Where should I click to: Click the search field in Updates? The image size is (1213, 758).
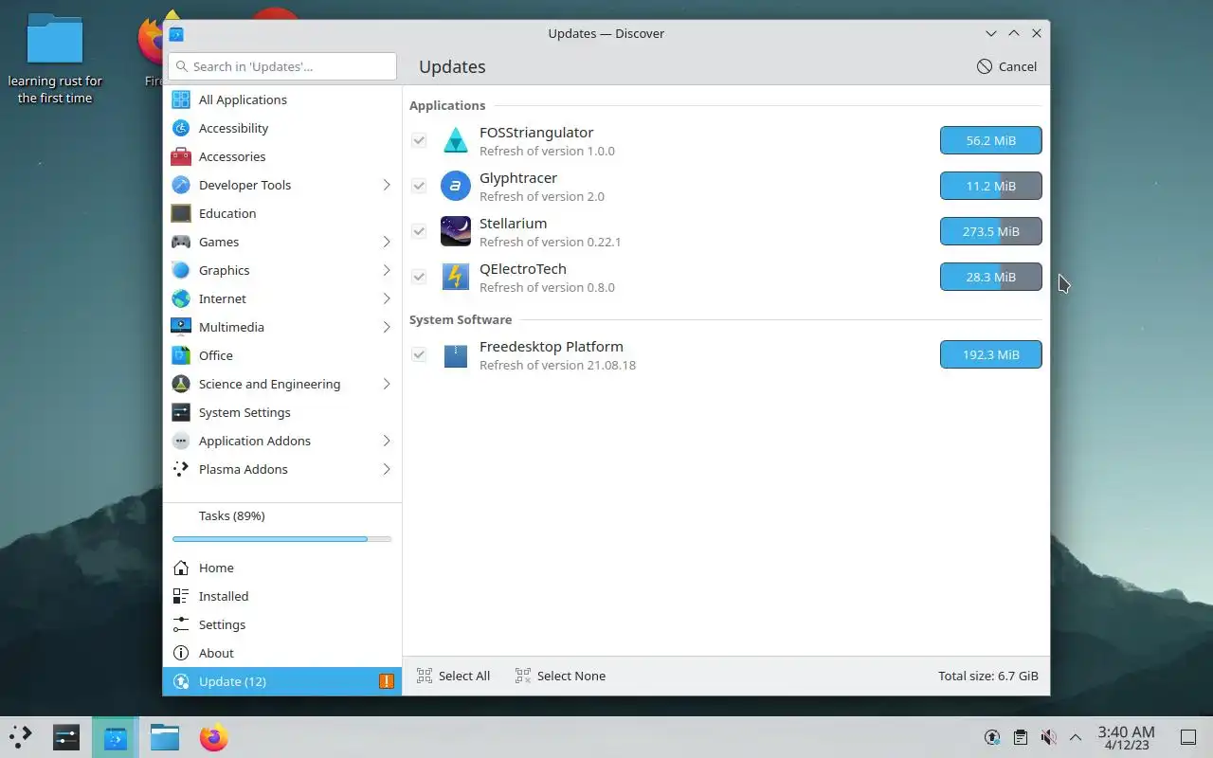pos(282,66)
